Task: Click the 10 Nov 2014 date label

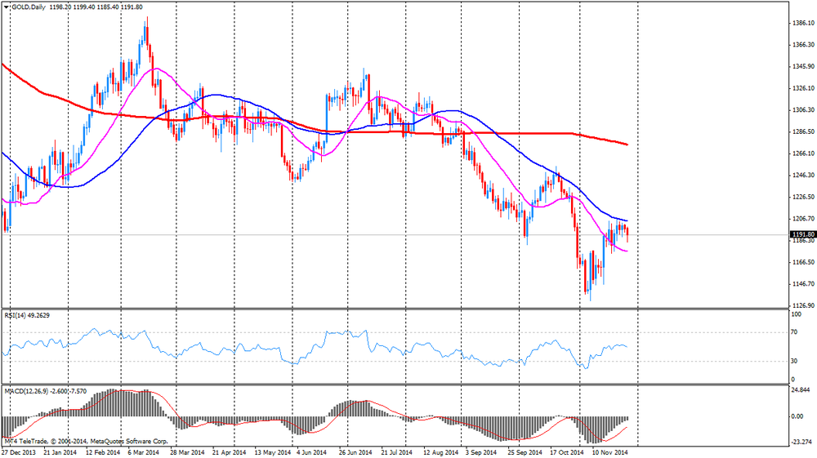Action: click(x=609, y=452)
